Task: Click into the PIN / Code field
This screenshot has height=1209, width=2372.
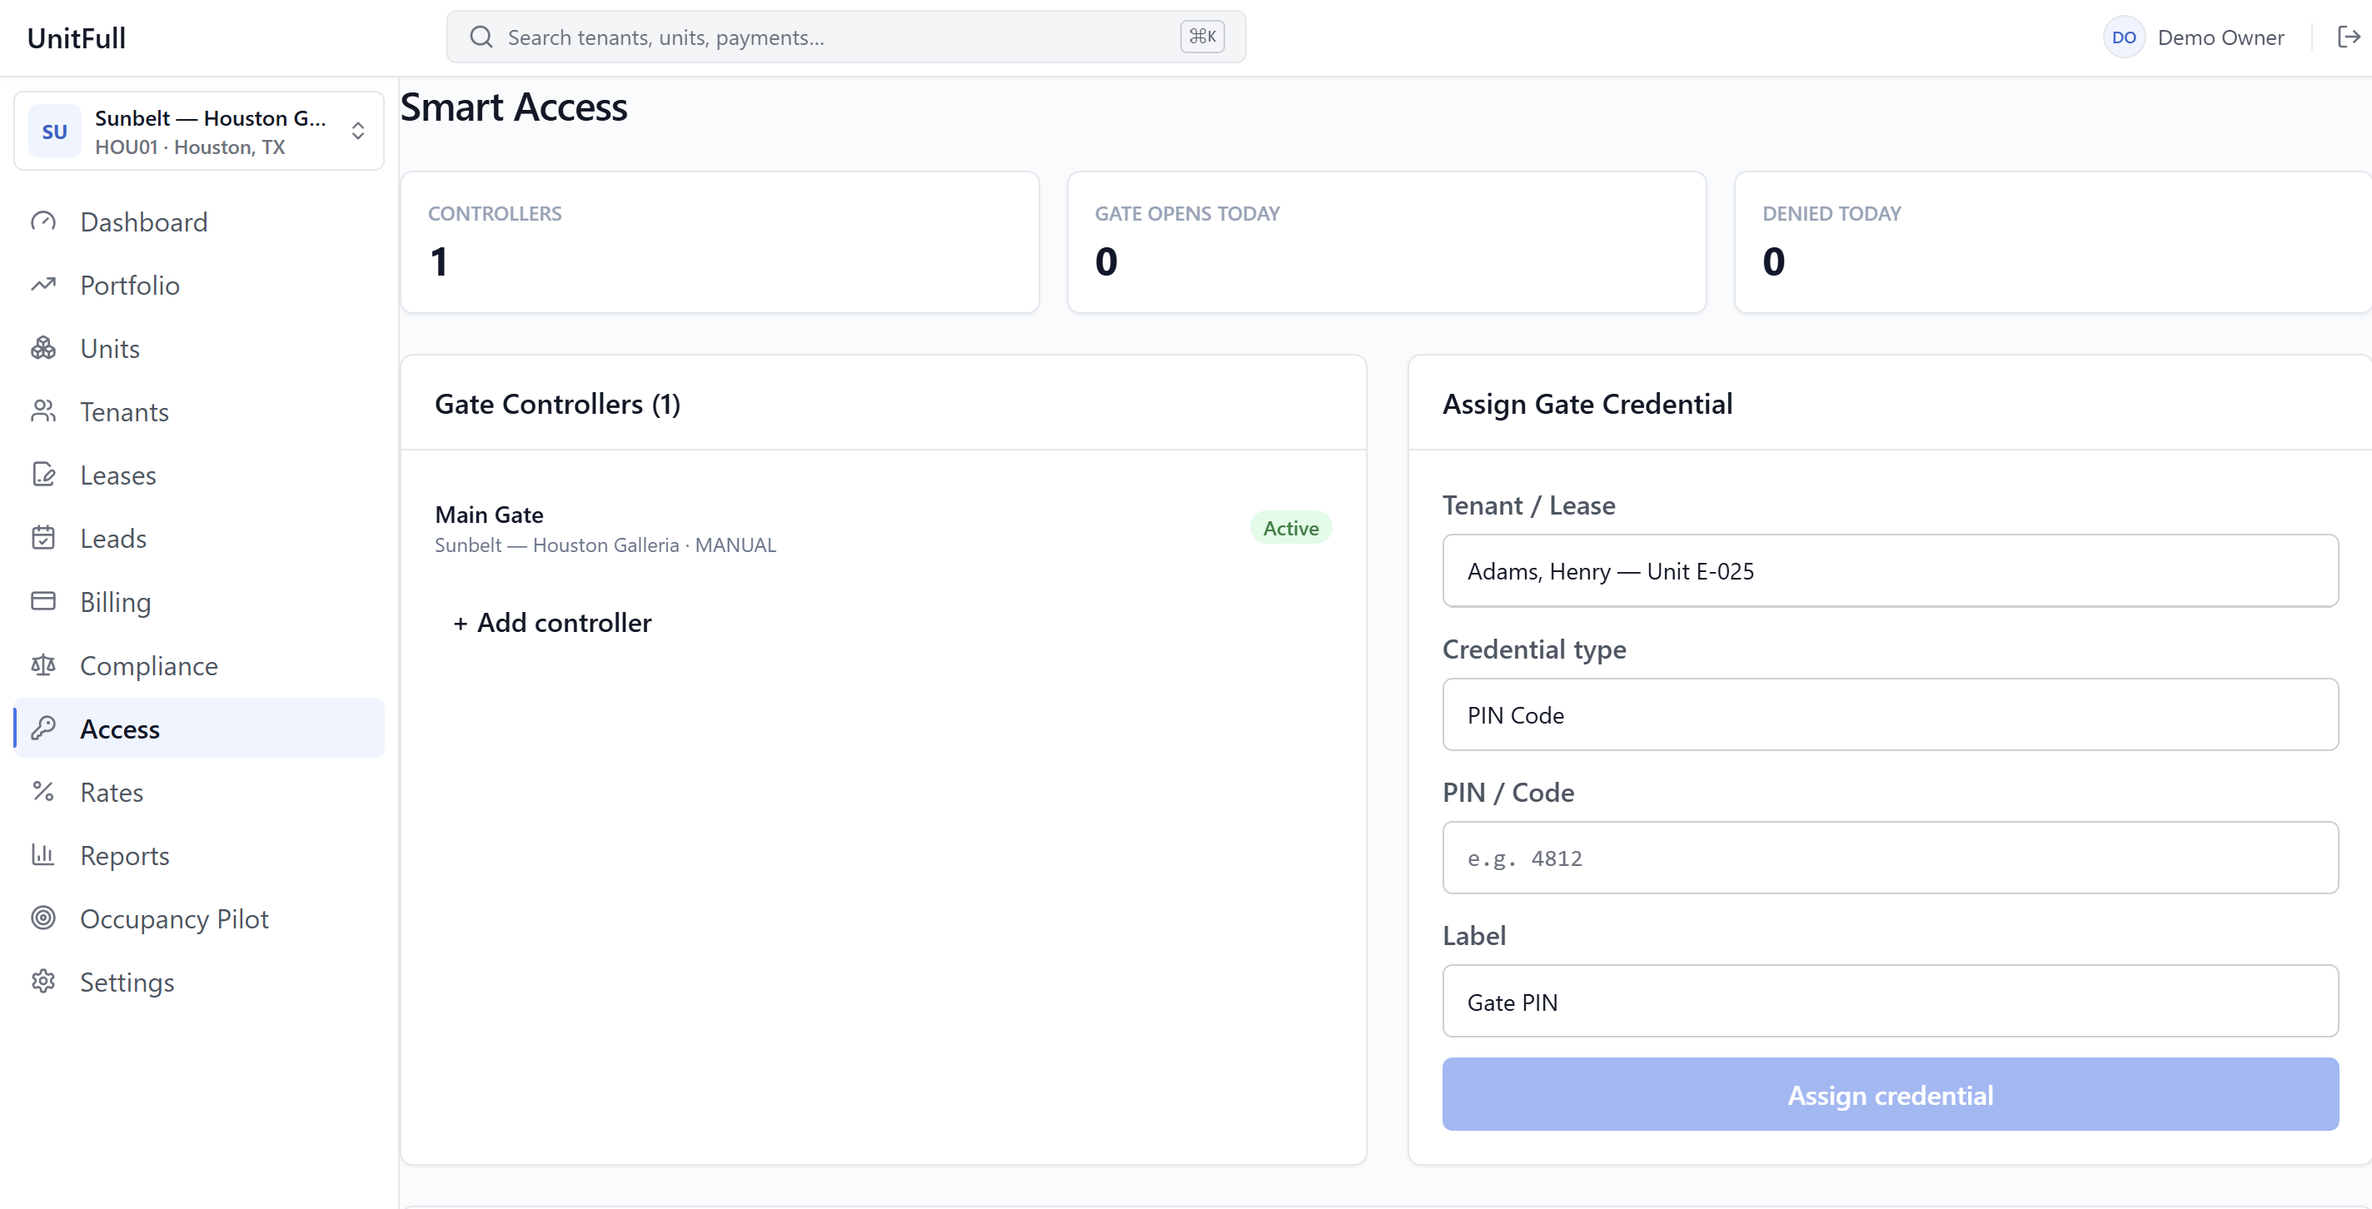Action: click(x=1890, y=858)
